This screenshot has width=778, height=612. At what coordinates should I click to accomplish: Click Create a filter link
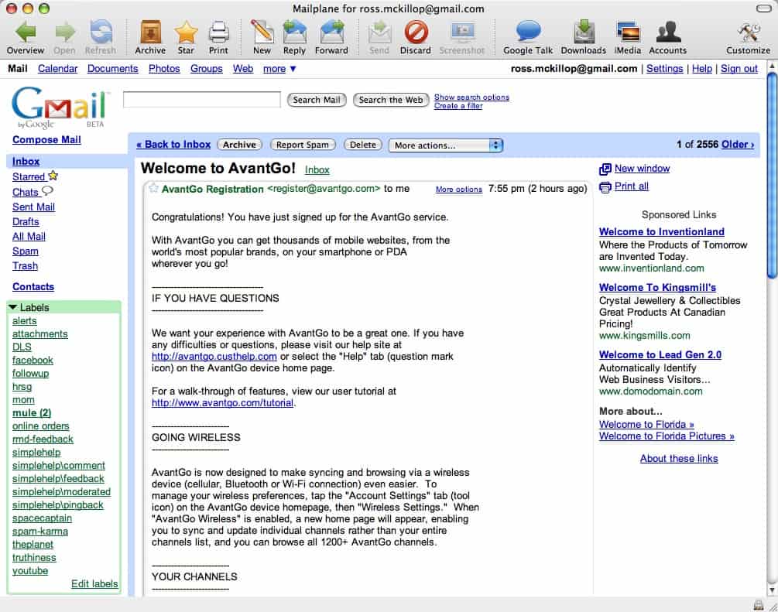click(458, 106)
